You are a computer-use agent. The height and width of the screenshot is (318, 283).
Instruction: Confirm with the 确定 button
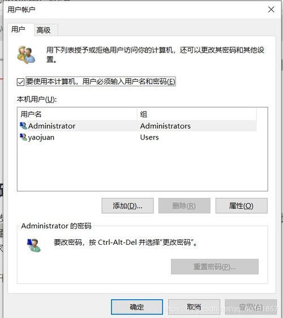(137, 307)
